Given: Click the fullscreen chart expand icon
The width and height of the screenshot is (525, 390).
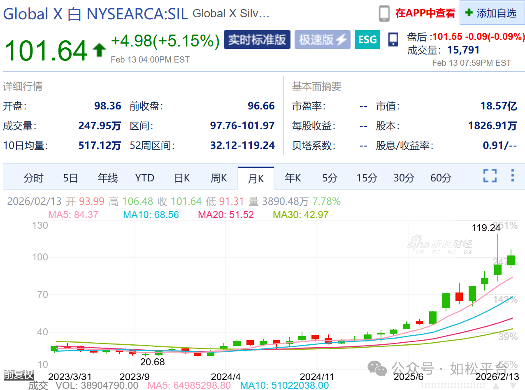Looking at the screenshot, I should (x=490, y=176).
